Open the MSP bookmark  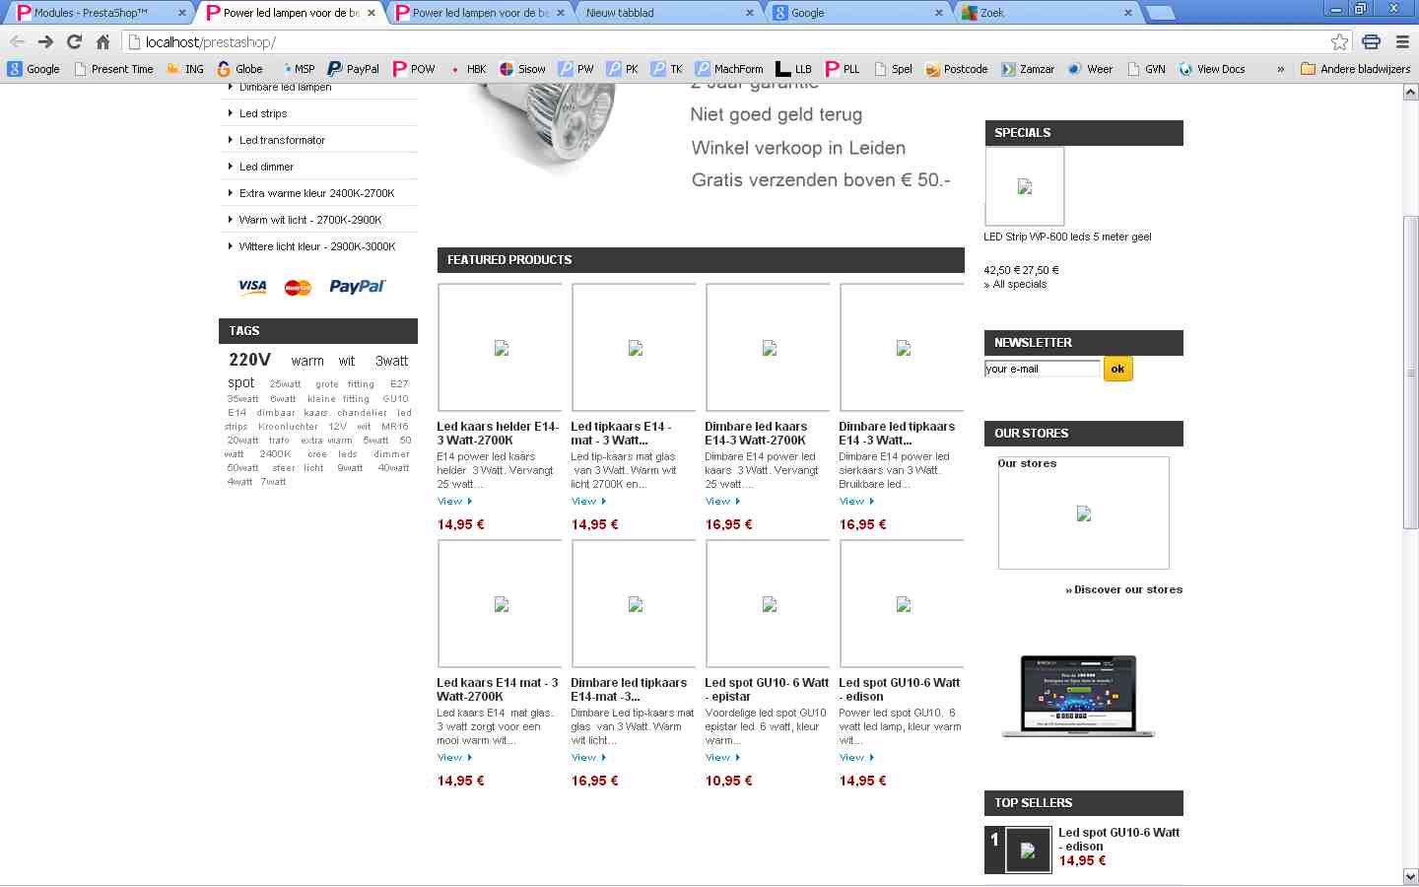298,69
